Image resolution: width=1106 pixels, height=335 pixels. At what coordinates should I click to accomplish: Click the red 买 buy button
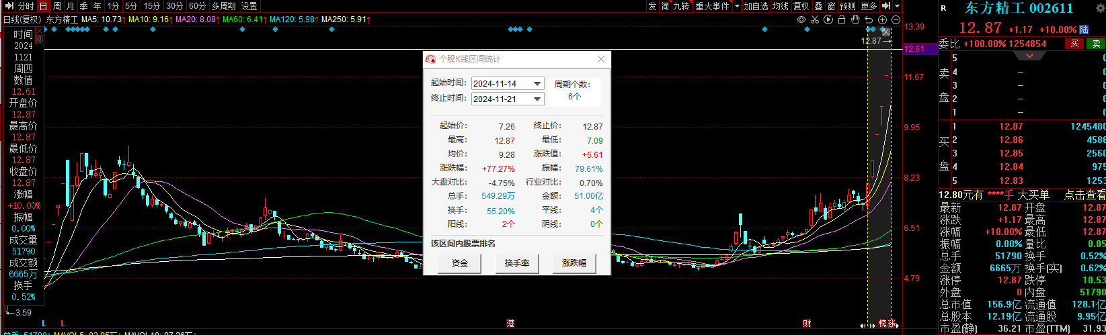click(1074, 44)
